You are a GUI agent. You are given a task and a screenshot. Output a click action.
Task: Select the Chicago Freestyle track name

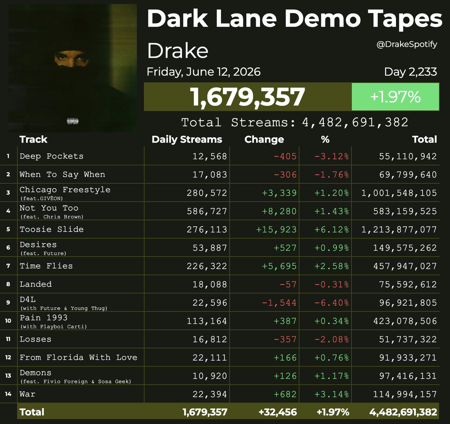click(x=65, y=190)
